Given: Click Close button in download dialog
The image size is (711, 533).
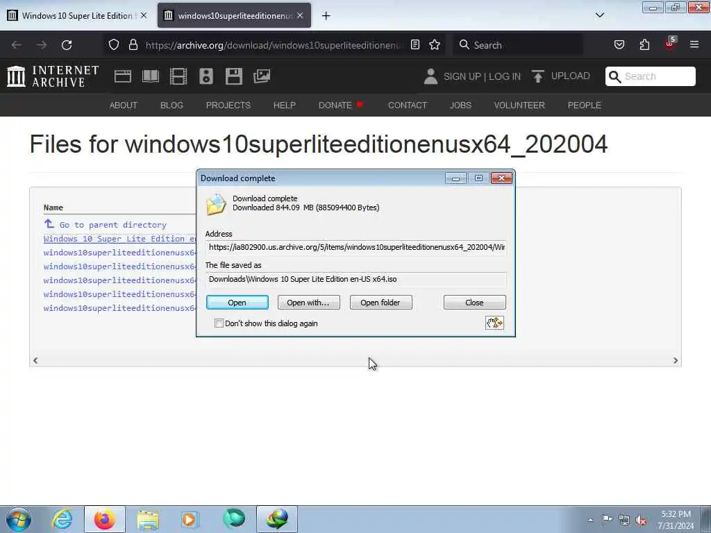Looking at the screenshot, I should coord(474,303).
